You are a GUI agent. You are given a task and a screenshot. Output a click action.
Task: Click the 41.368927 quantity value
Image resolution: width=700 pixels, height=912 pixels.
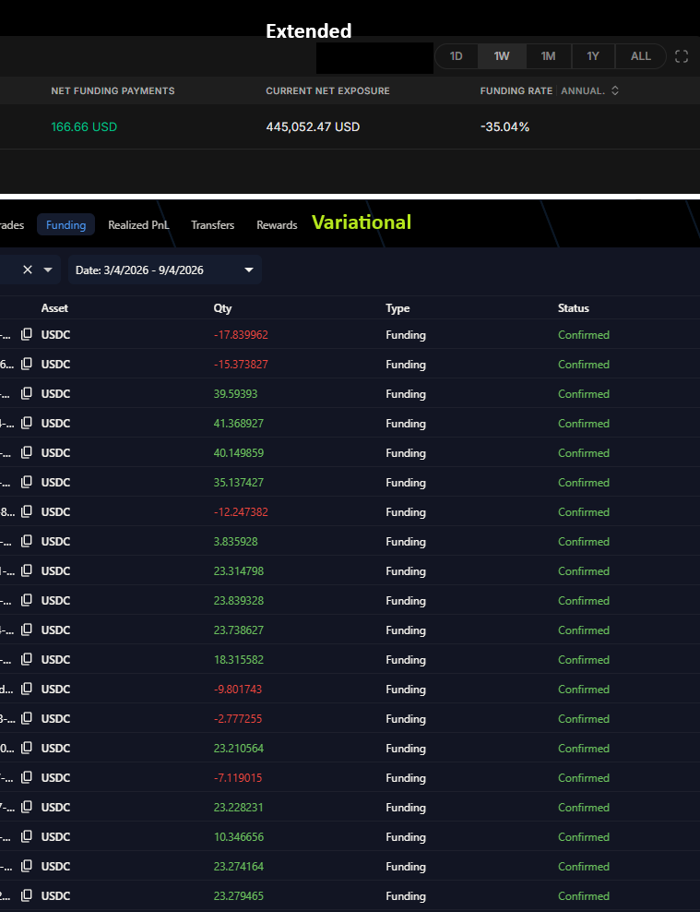[238, 424]
